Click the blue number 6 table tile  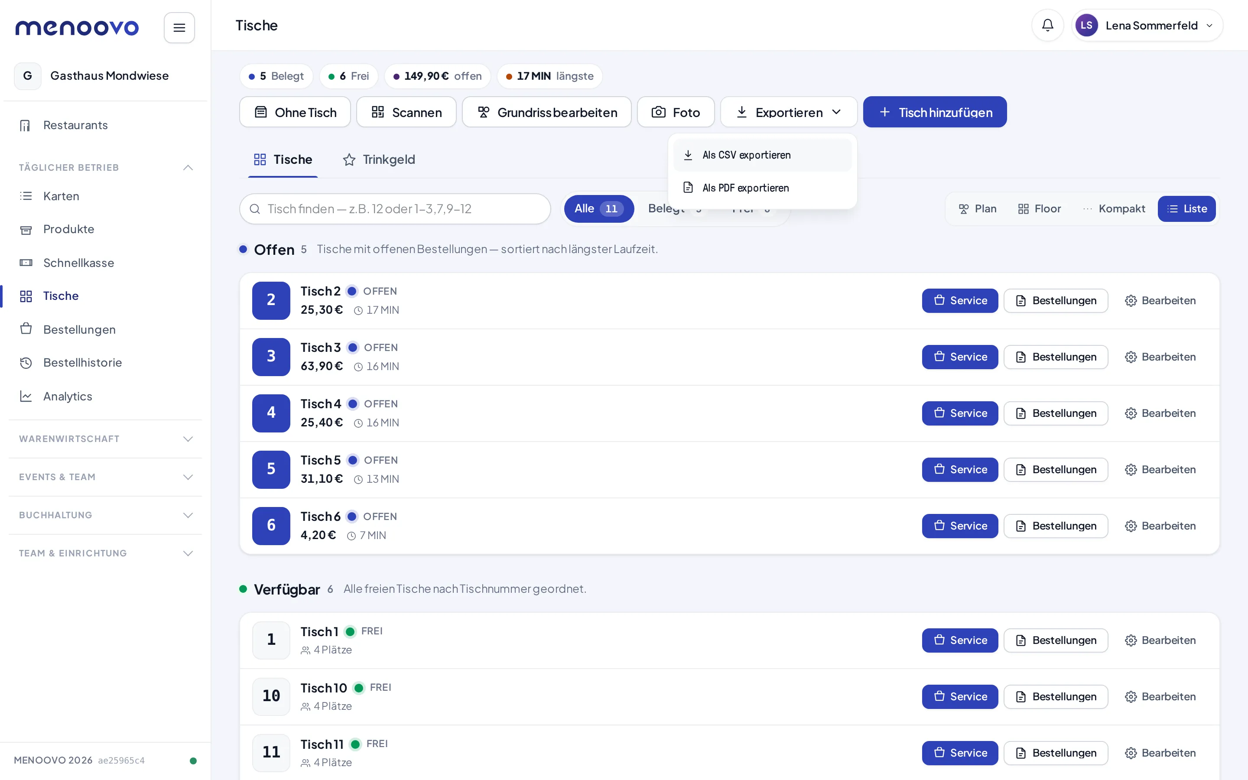point(271,526)
